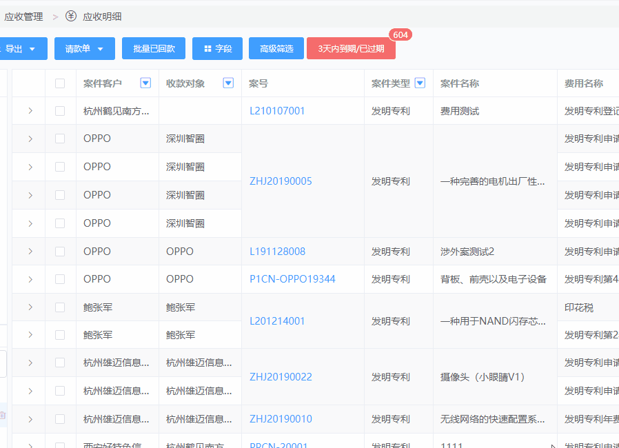Open the 导出 export dropdown

click(x=19, y=49)
